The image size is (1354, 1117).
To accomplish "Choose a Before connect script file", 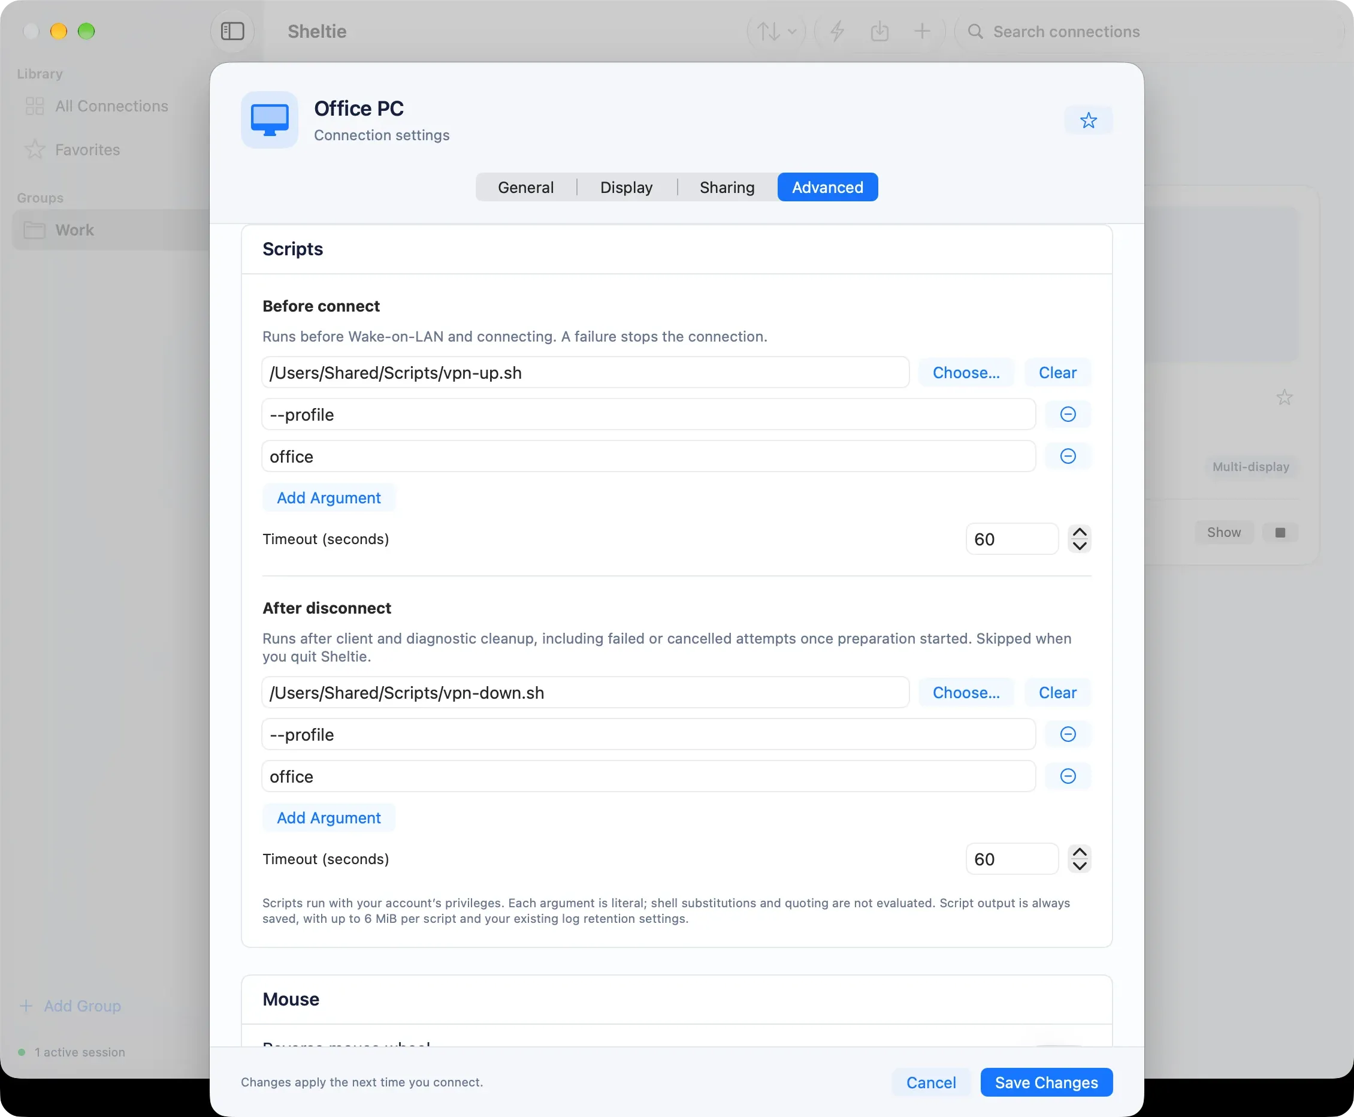I will [x=966, y=373].
